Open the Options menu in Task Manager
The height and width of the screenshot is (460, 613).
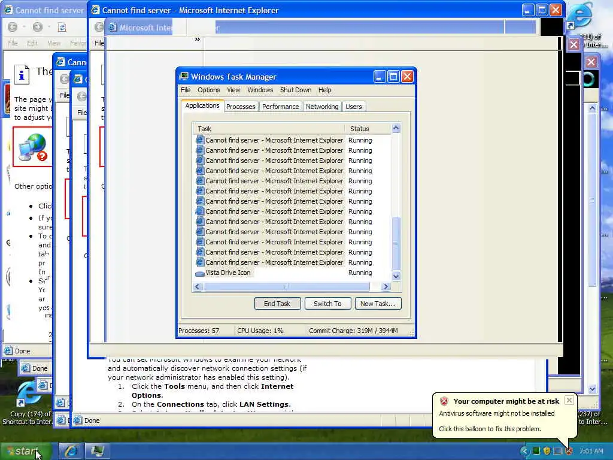click(x=209, y=90)
